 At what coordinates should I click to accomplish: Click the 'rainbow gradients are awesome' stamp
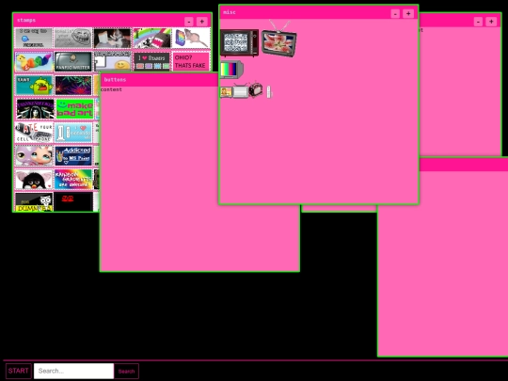click(x=73, y=179)
